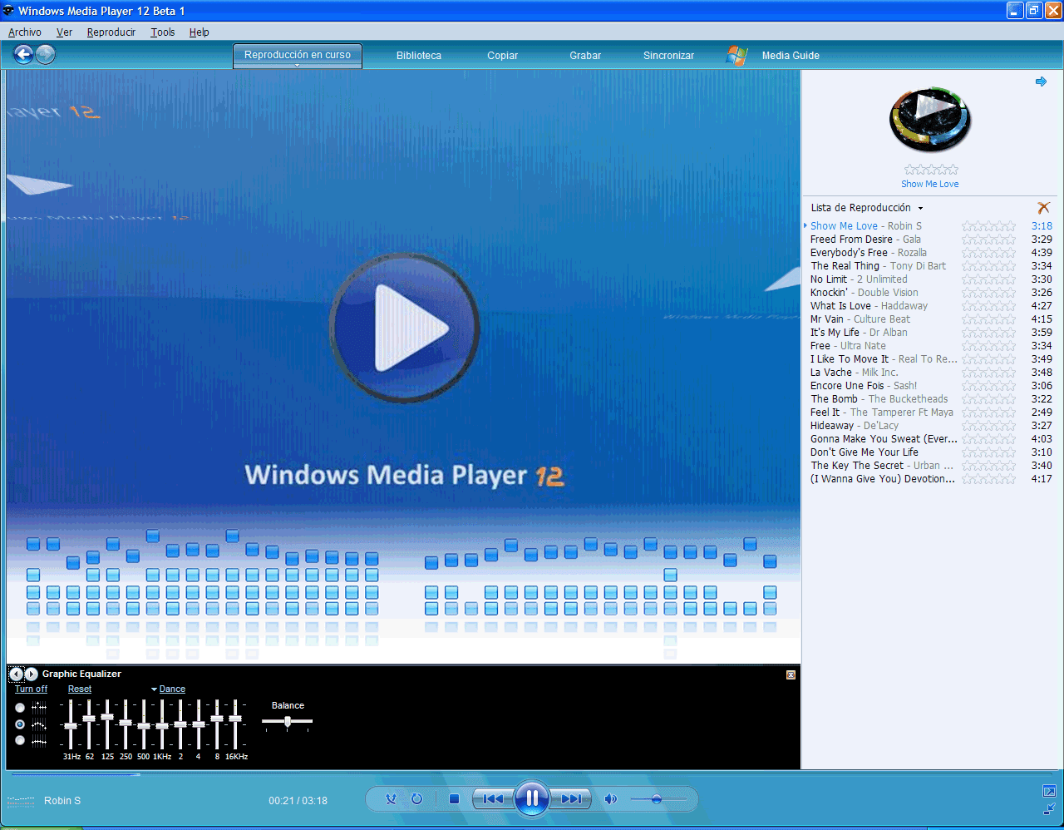Screen dimensions: 1064x830
Task: Toggle repeat mode
Action: (x=415, y=798)
